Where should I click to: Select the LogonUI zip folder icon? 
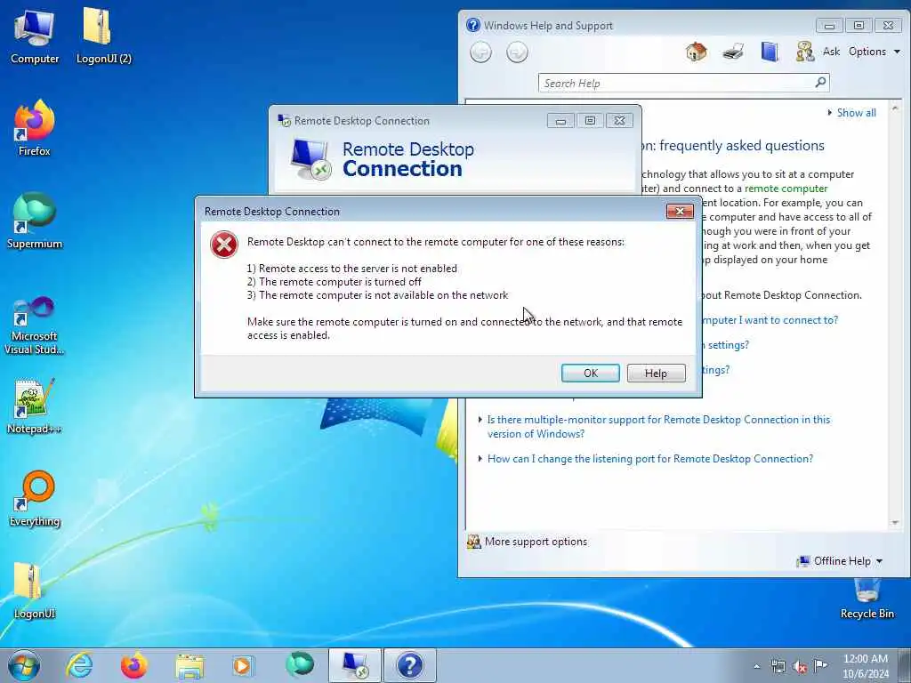[x=35, y=591]
